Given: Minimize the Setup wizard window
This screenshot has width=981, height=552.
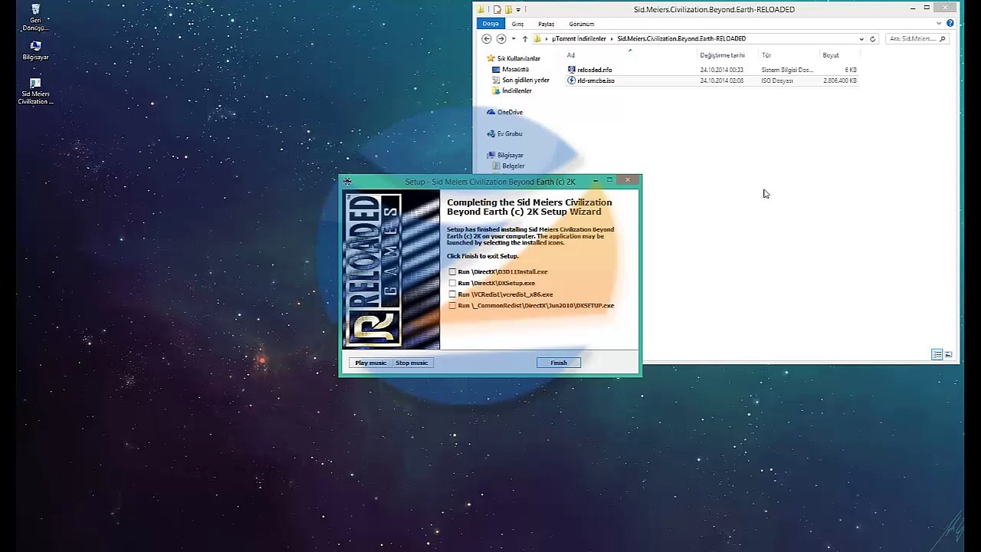Looking at the screenshot, I should click(x=595, y=180).
